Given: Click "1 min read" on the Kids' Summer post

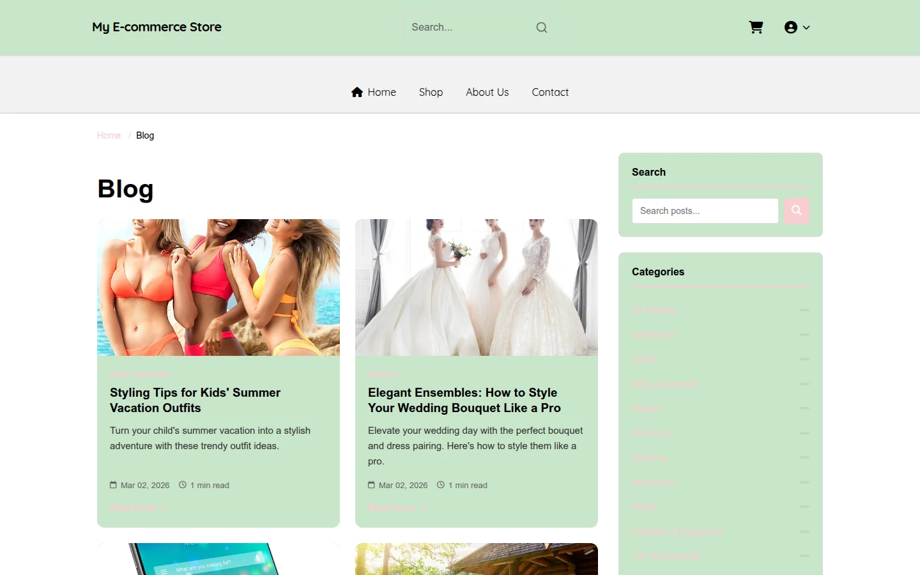Looking at the screenshot, I should (210, 486).
